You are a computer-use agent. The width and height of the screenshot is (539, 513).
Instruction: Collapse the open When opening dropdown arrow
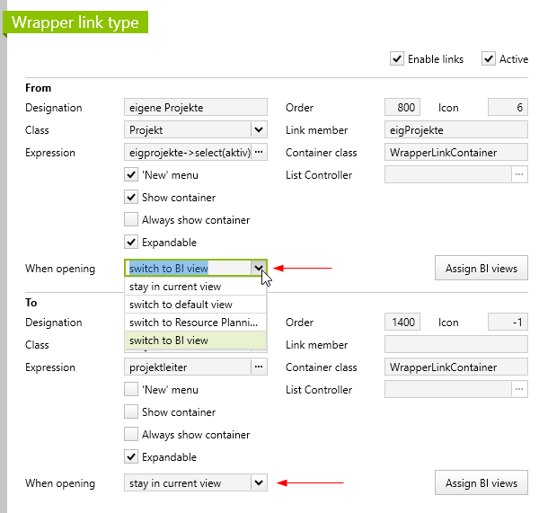pos(259,268)
